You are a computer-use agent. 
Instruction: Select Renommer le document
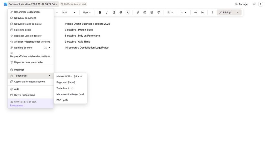click(x=31, y=12)
